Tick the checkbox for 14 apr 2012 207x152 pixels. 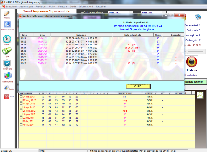tap(21, 104)
